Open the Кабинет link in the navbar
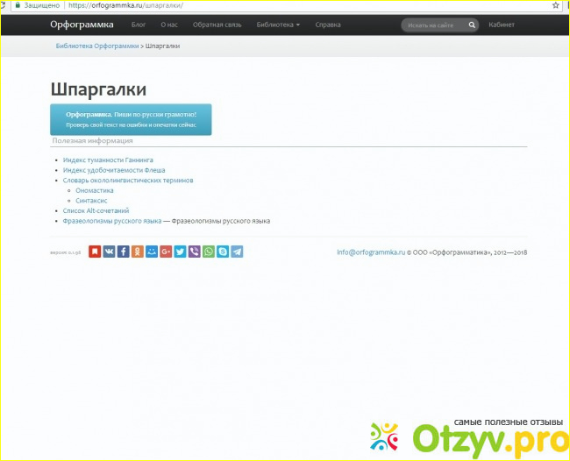This screenshot has height=461, width=570. click(x=502, y=25)
